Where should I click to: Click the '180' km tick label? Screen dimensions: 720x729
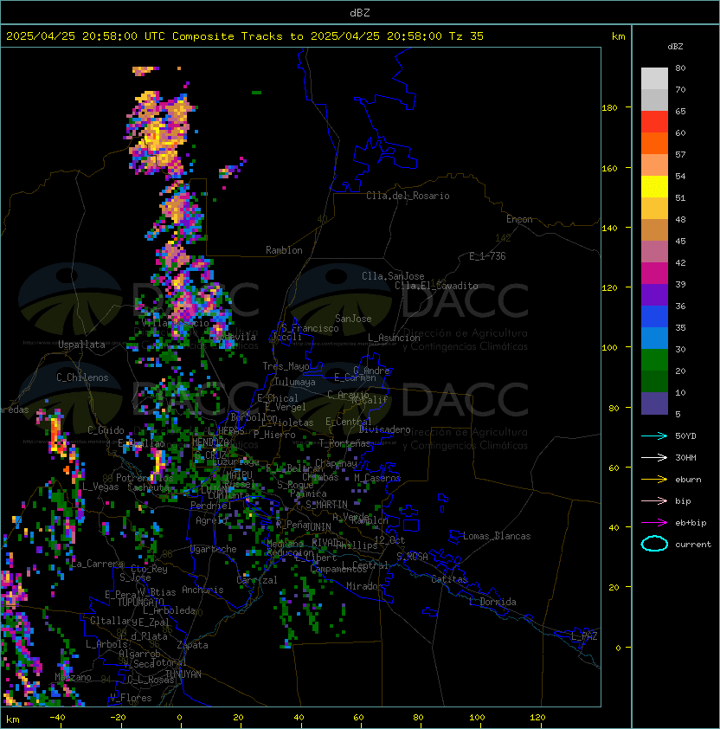[609, 108]
